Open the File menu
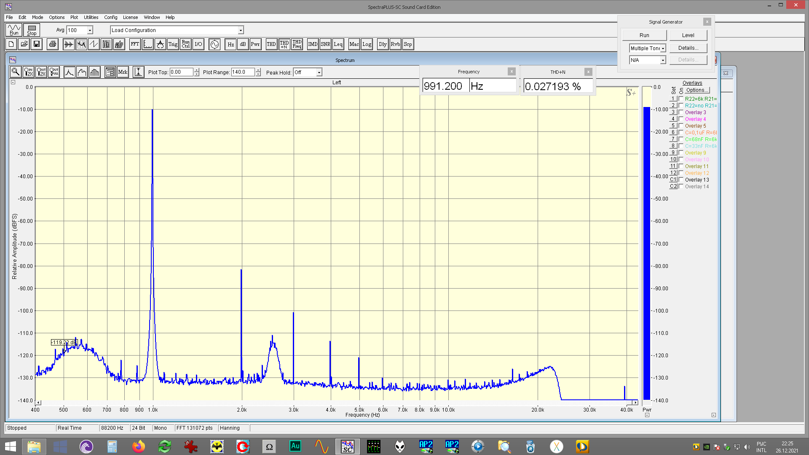 pyautogui.click(x=9, y=17)
